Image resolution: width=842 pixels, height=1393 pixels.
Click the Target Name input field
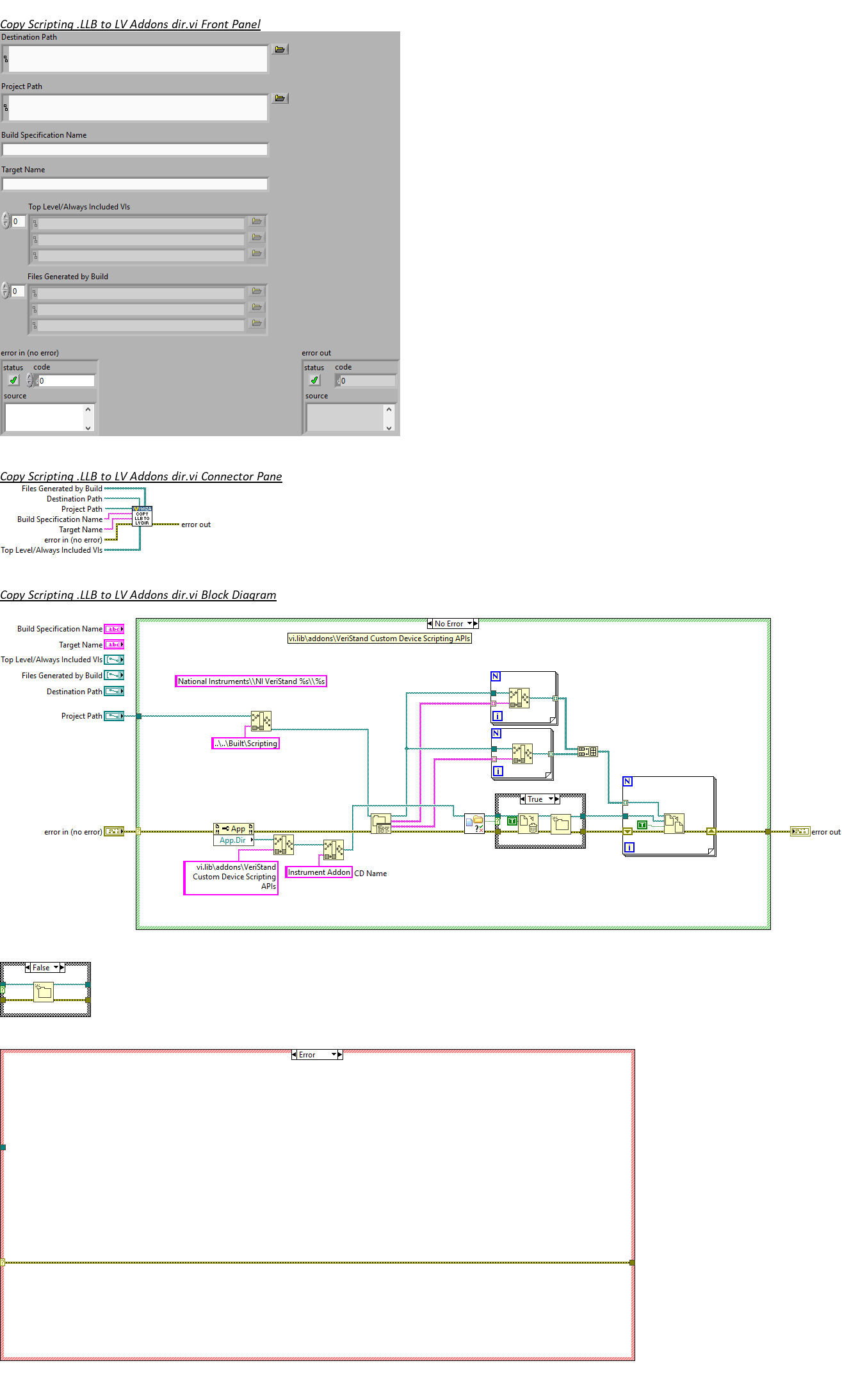(x=134, y=184)
